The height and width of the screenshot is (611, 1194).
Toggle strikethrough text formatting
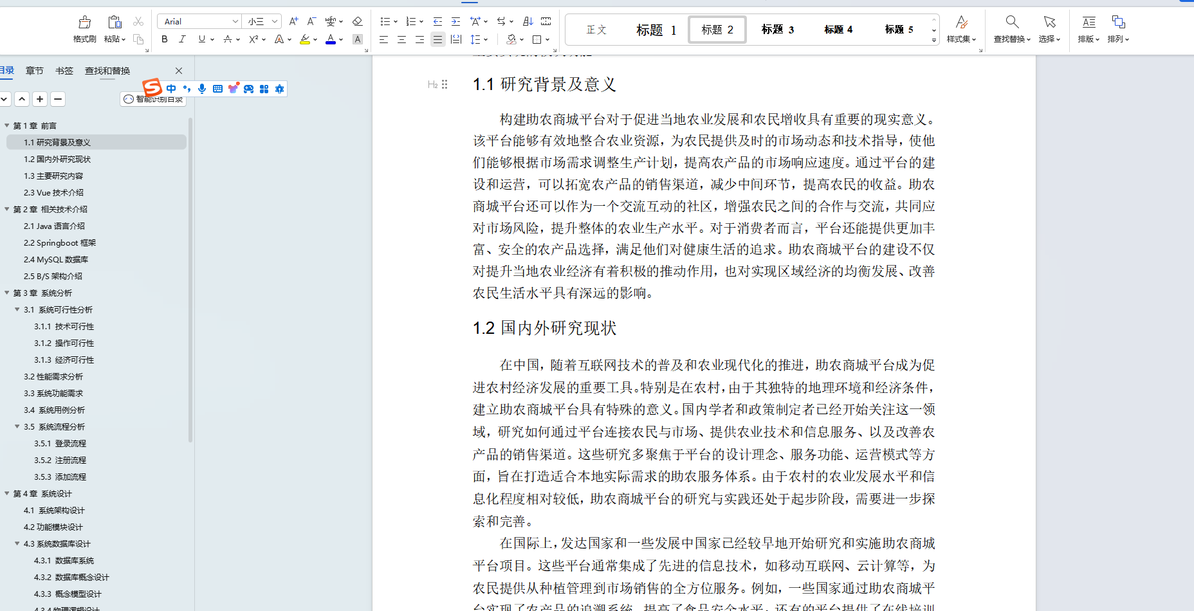point(228,39)
